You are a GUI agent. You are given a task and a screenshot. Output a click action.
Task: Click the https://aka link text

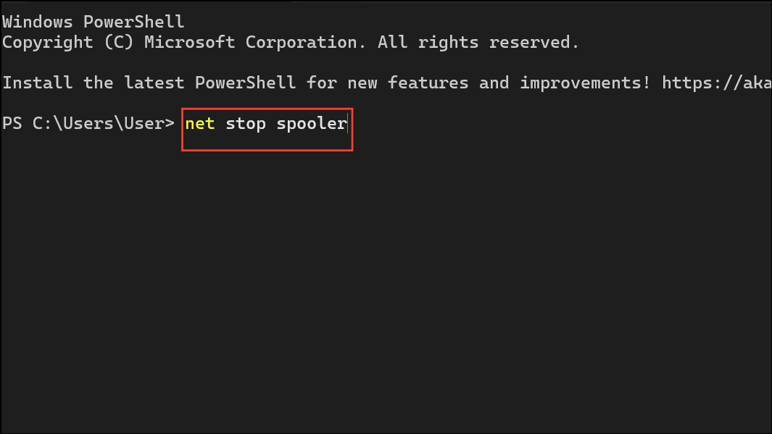716,83
